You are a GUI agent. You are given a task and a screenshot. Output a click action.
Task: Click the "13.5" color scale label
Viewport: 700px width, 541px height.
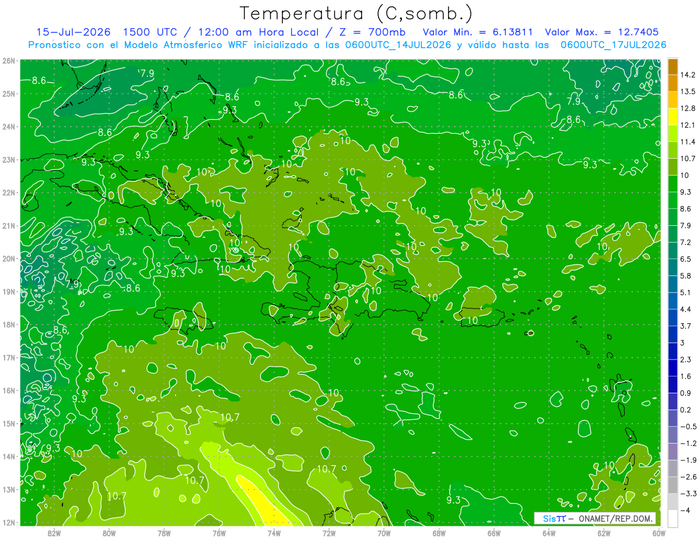pos(688,92)
